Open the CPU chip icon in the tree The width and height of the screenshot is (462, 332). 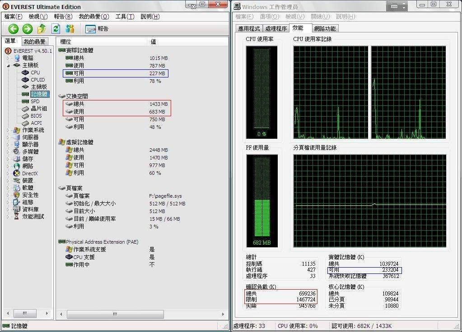coord(25,72)
